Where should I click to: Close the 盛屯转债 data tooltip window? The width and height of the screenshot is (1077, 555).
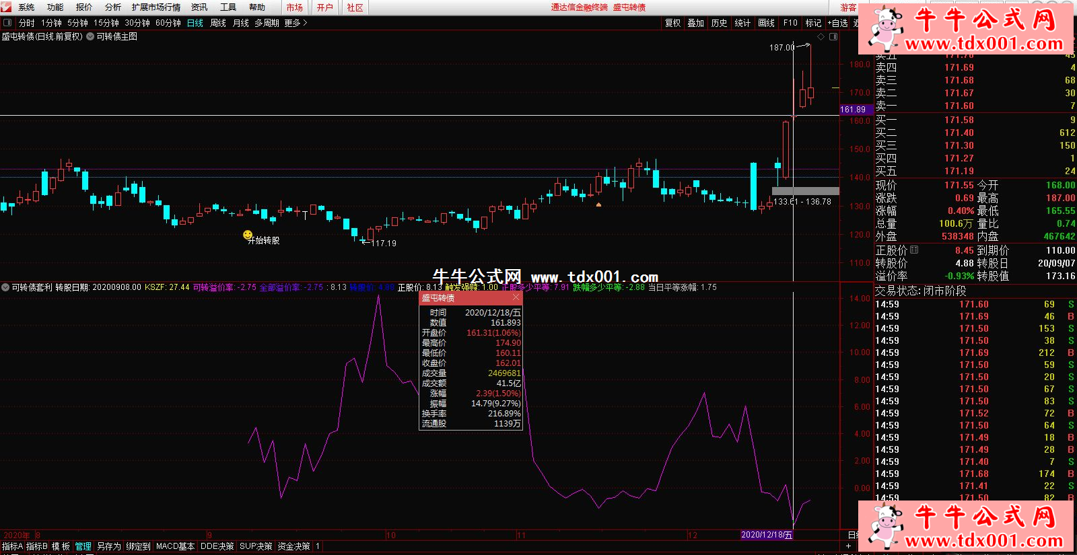pyautogui.click(x=516, y=297)
